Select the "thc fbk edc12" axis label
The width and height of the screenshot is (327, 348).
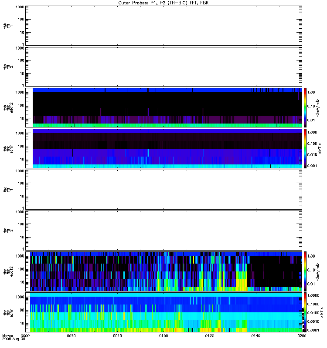pyautogui.click(x=8, y=271)
